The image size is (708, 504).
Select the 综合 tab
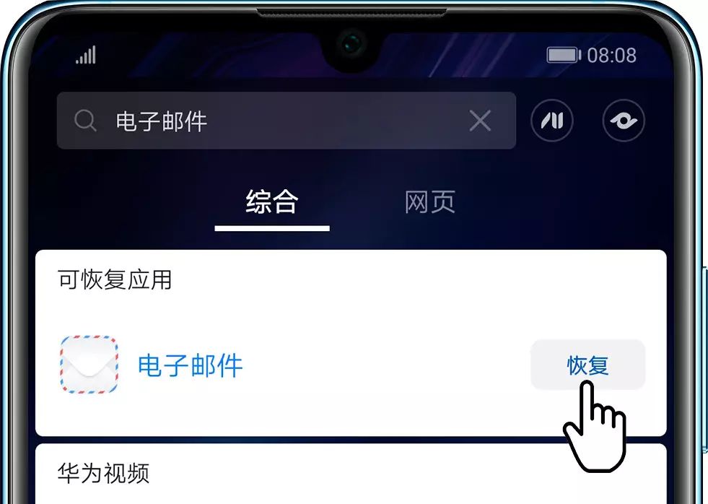pos(272,202)
